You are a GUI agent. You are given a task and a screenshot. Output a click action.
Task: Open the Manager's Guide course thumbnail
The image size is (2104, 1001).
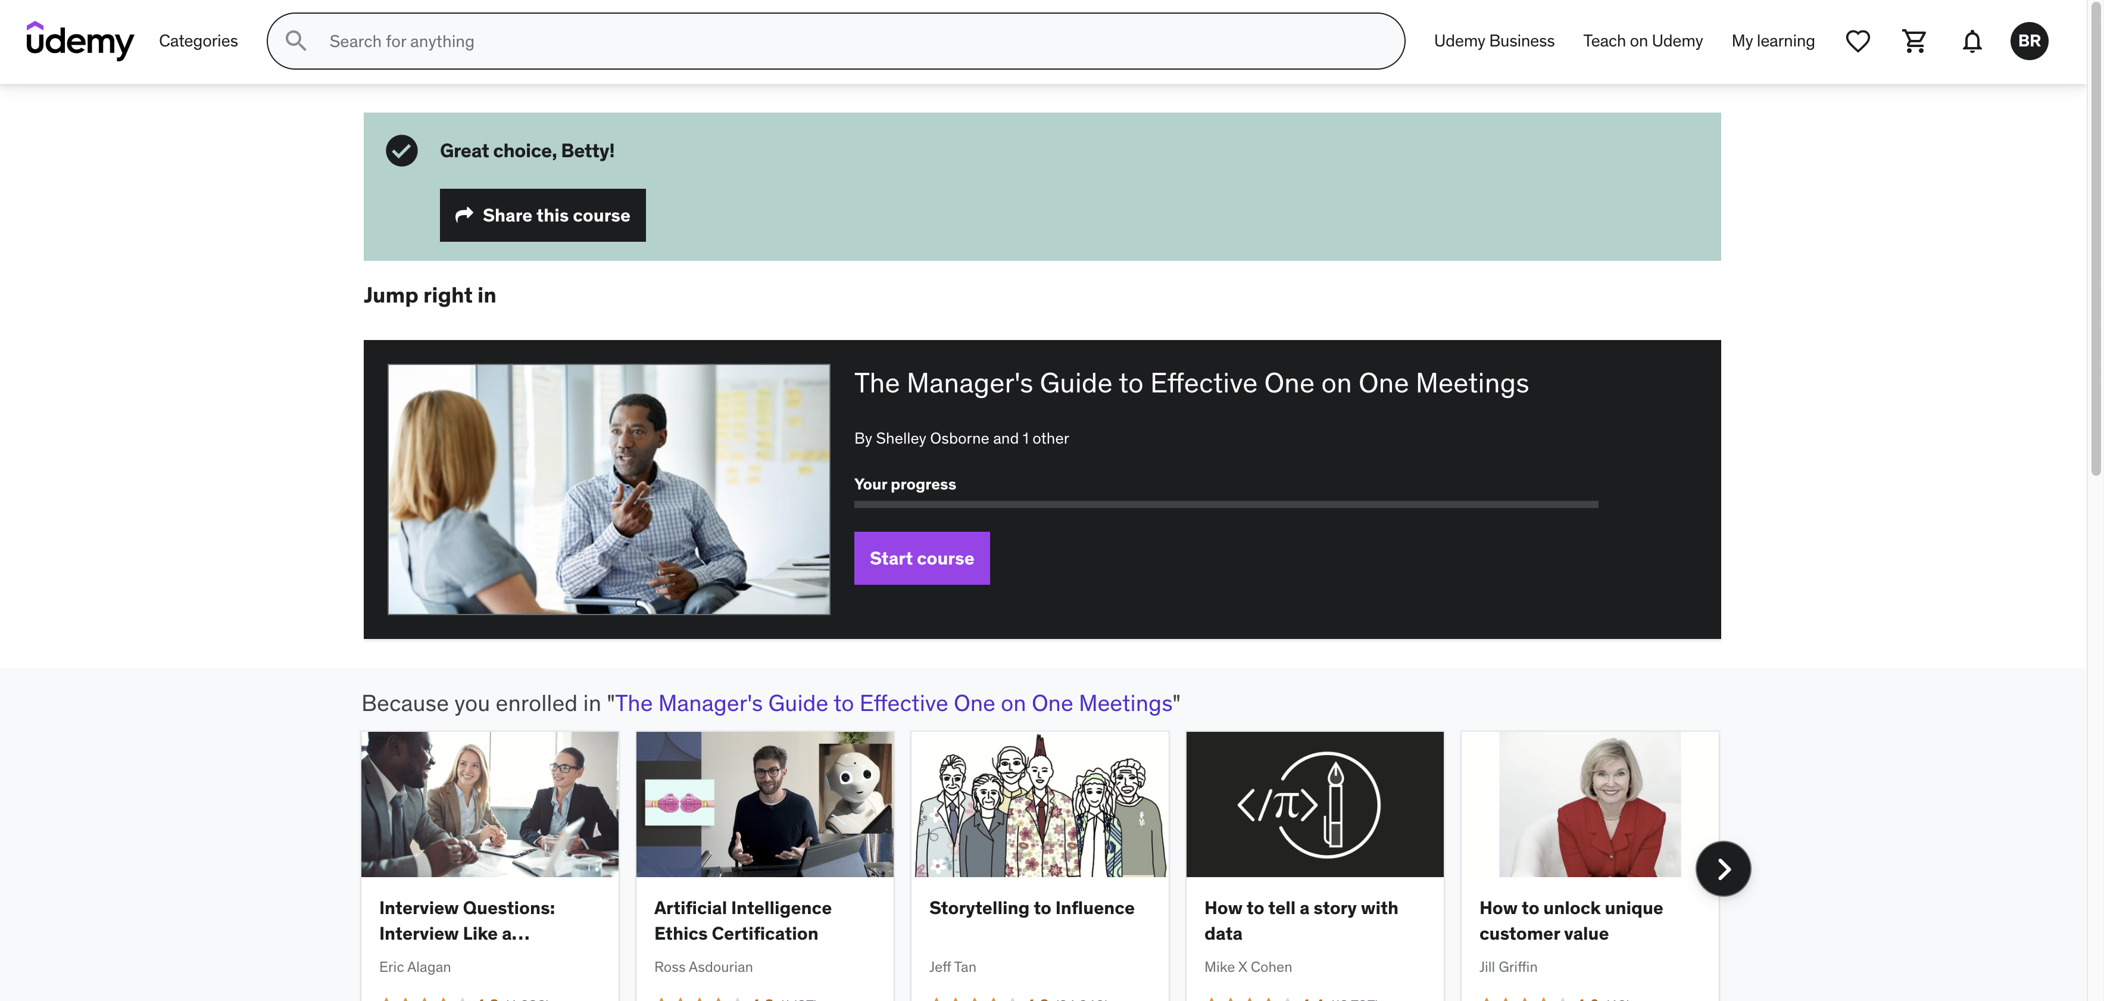(x=608, y=489)
